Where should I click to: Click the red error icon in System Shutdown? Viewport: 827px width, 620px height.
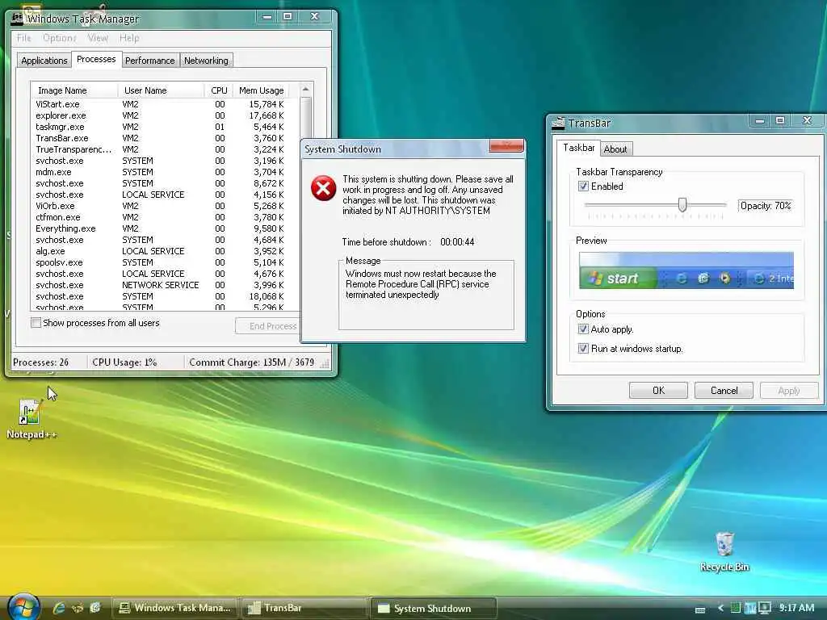(323, 188)
